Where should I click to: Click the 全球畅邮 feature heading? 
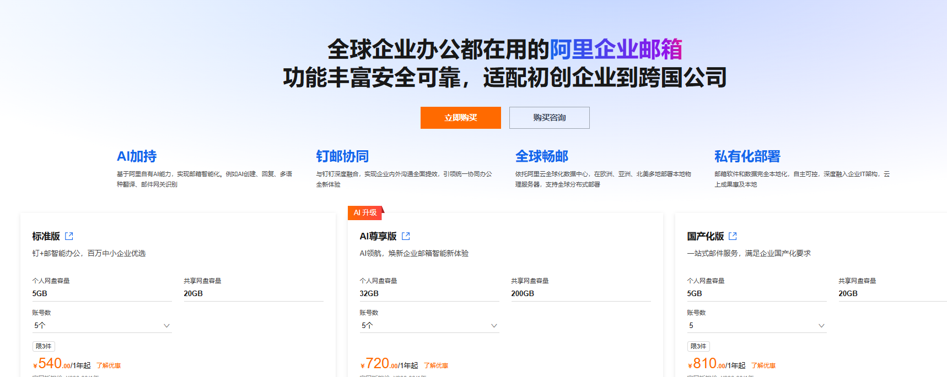click(x=542, y=156)
